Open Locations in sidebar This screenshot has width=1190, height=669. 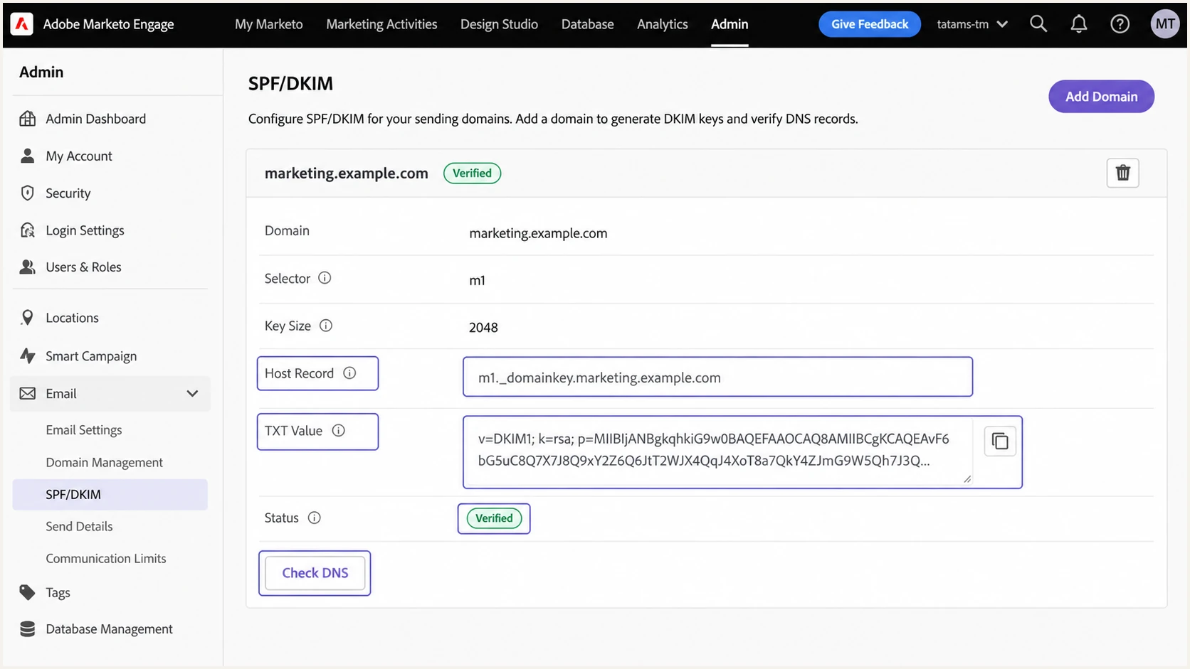72,318
